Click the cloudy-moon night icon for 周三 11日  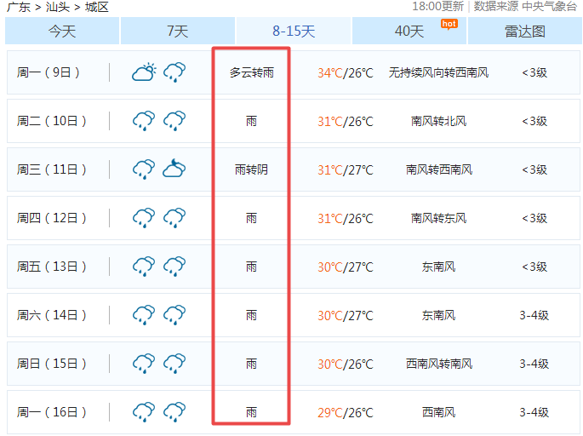[174, 168]
